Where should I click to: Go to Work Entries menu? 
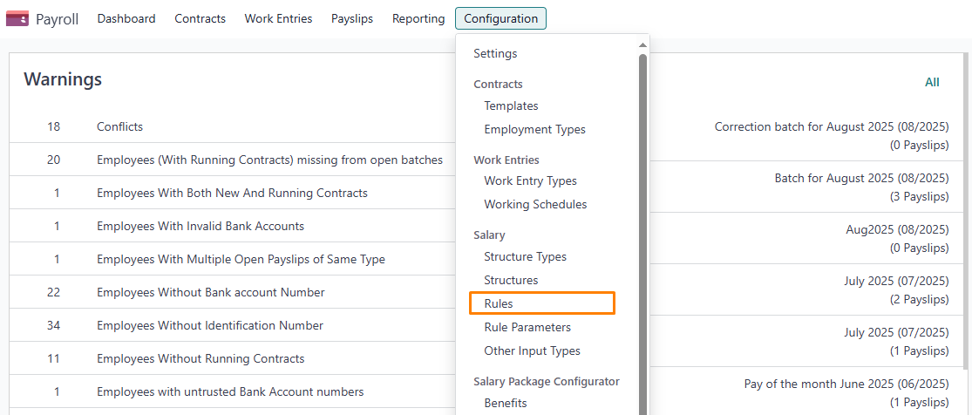pyautogui.click(x=278, y=18)
